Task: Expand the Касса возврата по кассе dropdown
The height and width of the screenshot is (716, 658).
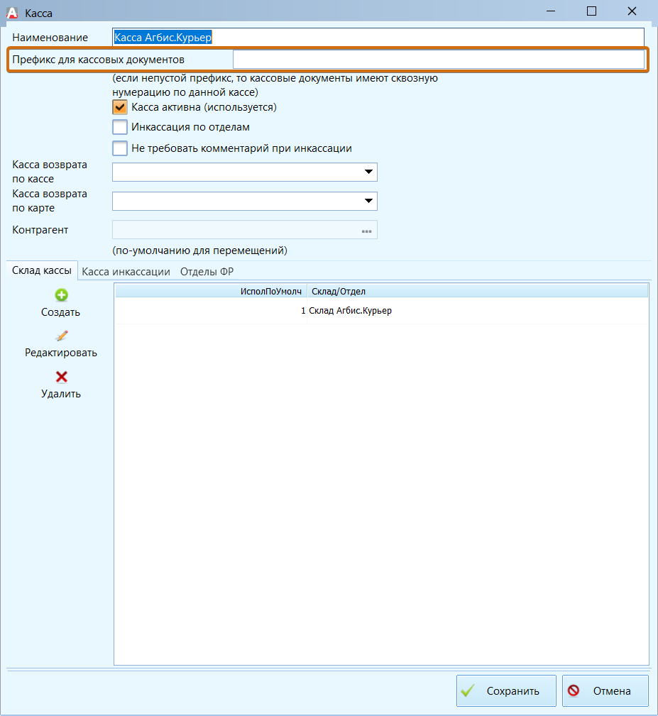Action: 368,172
